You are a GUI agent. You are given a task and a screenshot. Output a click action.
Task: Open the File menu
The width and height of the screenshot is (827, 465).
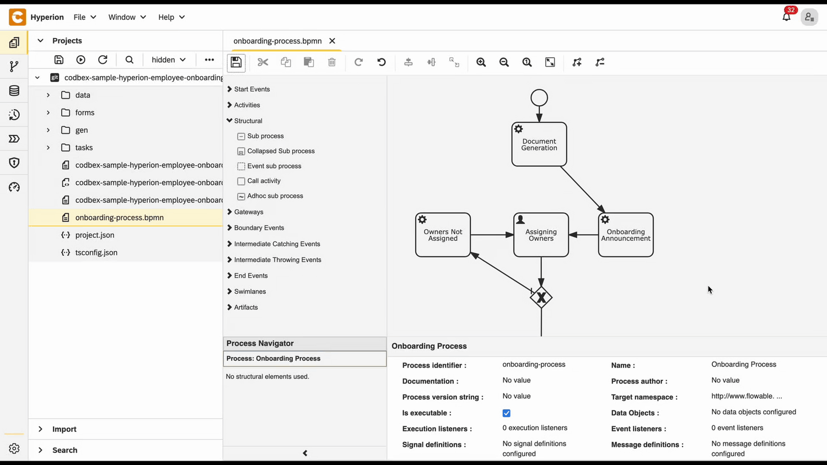pyautogui.click(x=85, y=17)
